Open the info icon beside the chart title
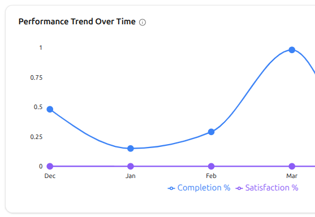This screenshot has height=217, width=315. [x=143, y=22]
